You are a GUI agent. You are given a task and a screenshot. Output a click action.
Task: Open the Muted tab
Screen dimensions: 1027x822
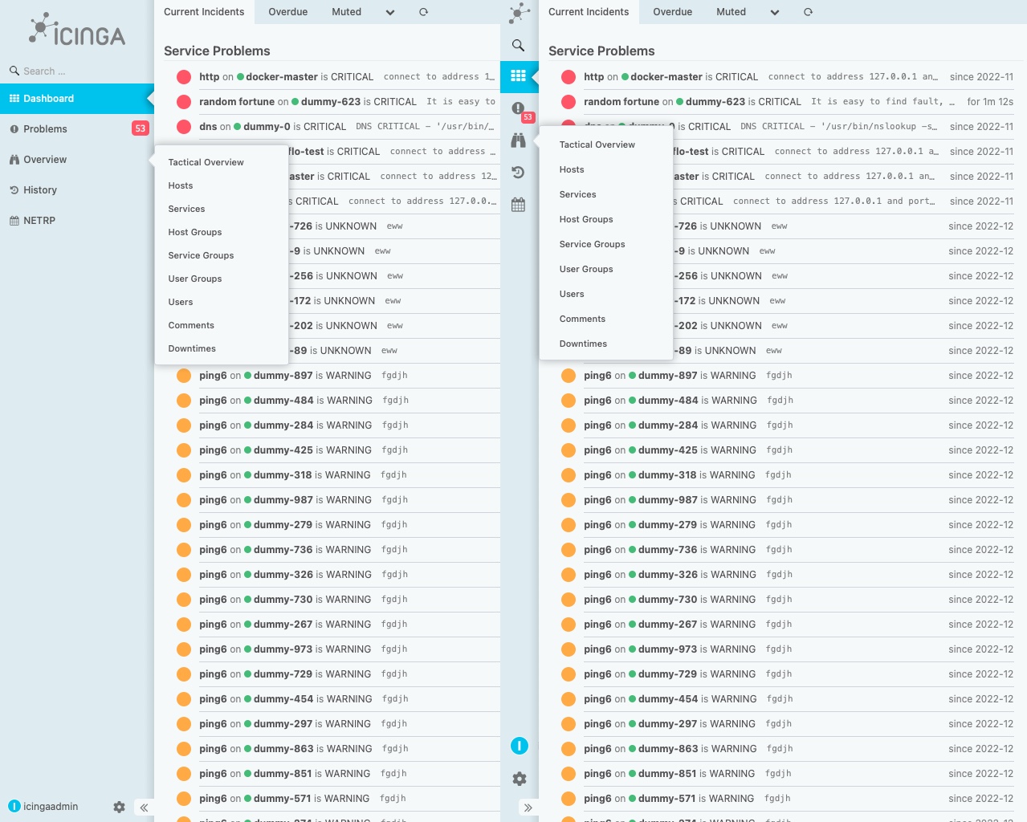coord(346,11)
